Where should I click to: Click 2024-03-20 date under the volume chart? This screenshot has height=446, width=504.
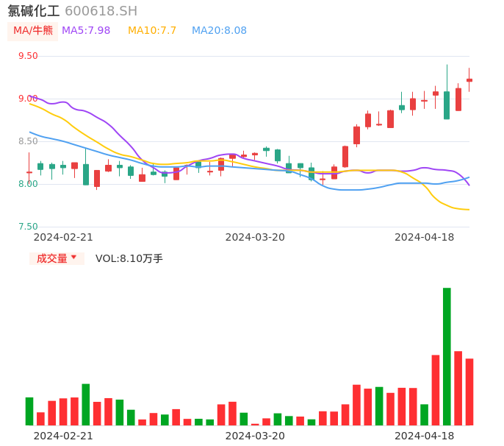pos(255,436)
